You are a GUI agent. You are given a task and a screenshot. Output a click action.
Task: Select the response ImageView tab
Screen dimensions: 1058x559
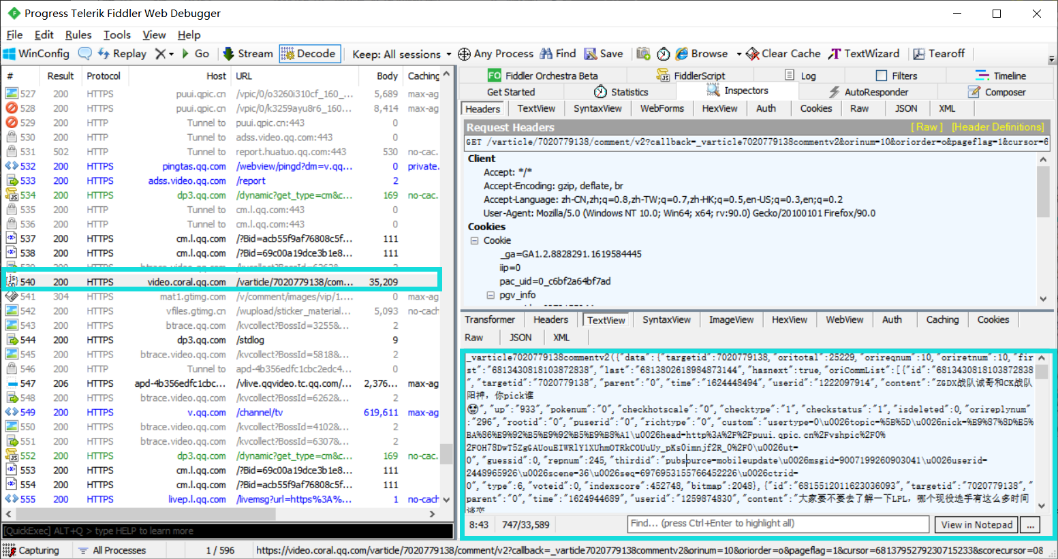731,319
